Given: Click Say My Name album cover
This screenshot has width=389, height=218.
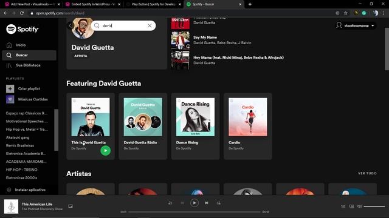Looking at the screenshot, I should [x=180, y=40].
